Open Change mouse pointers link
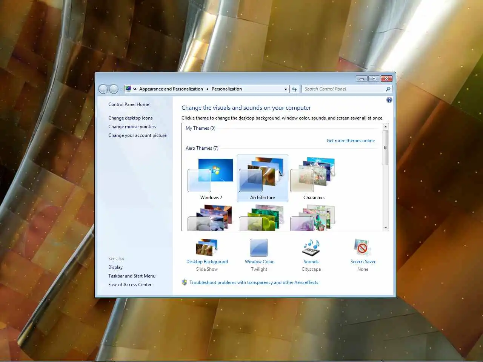The height and width of the screenshot is (362, 483). (132, 127)
